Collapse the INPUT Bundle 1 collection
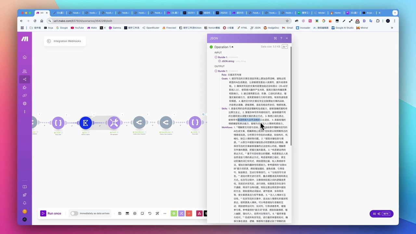 tap(216, 57)
